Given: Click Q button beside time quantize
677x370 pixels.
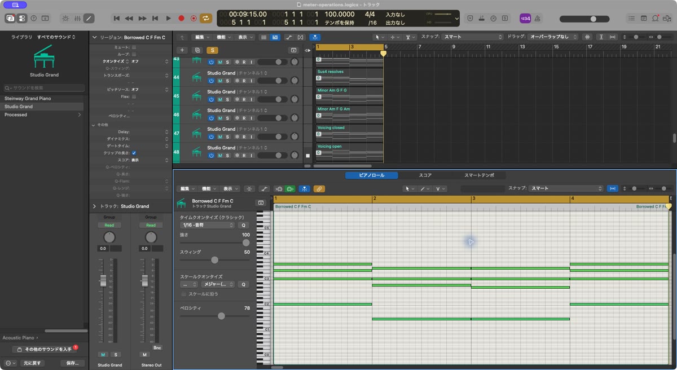Looking at the screenshot, I should (244, 225).
